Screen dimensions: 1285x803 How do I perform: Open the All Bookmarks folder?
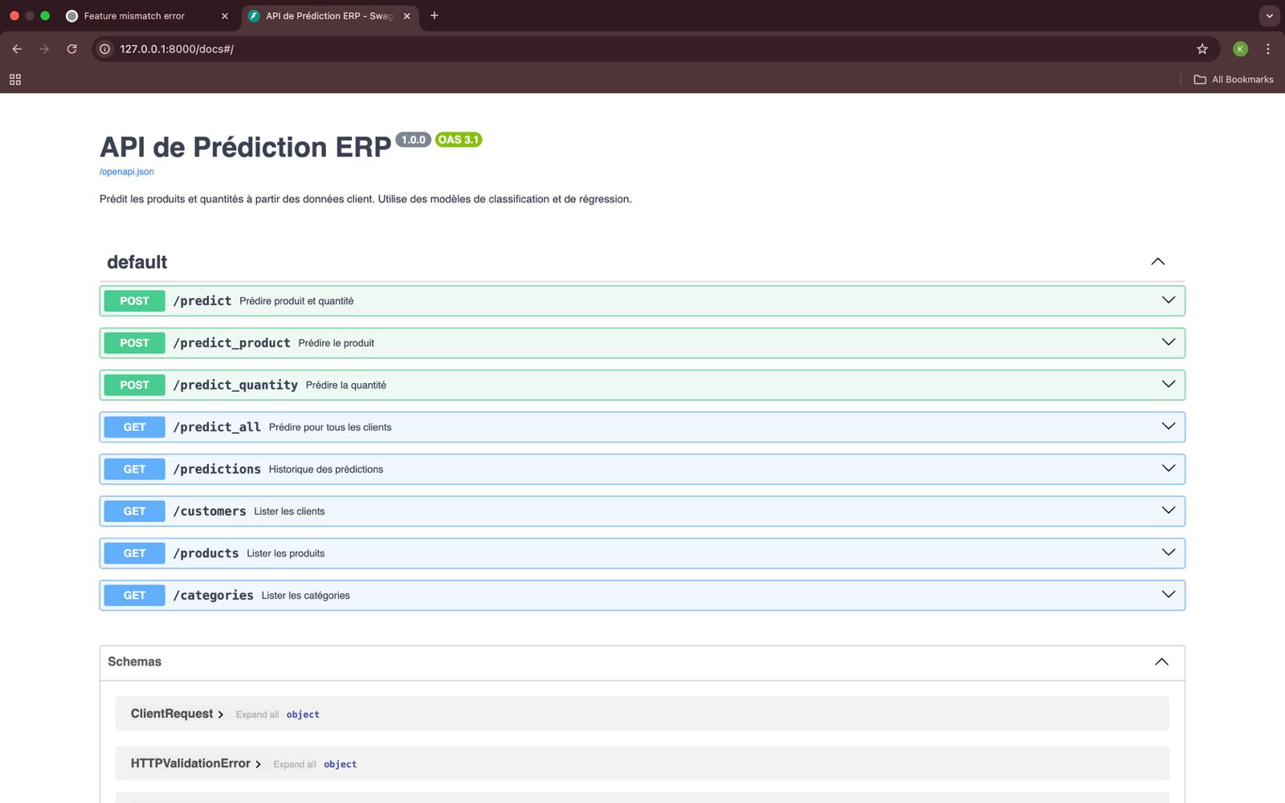click(1234, 79)
